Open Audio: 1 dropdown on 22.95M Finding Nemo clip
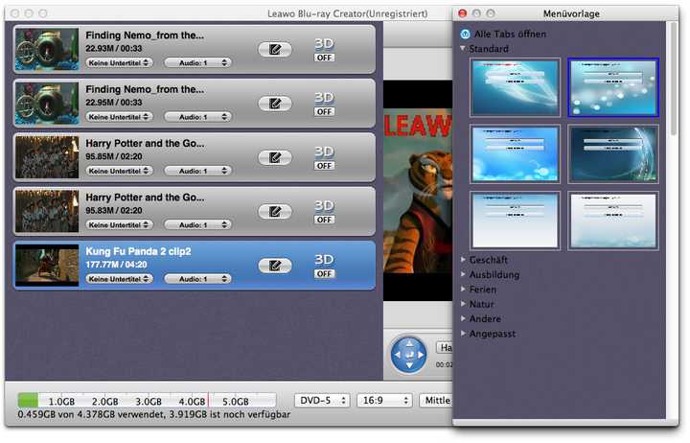 [197, 117]
